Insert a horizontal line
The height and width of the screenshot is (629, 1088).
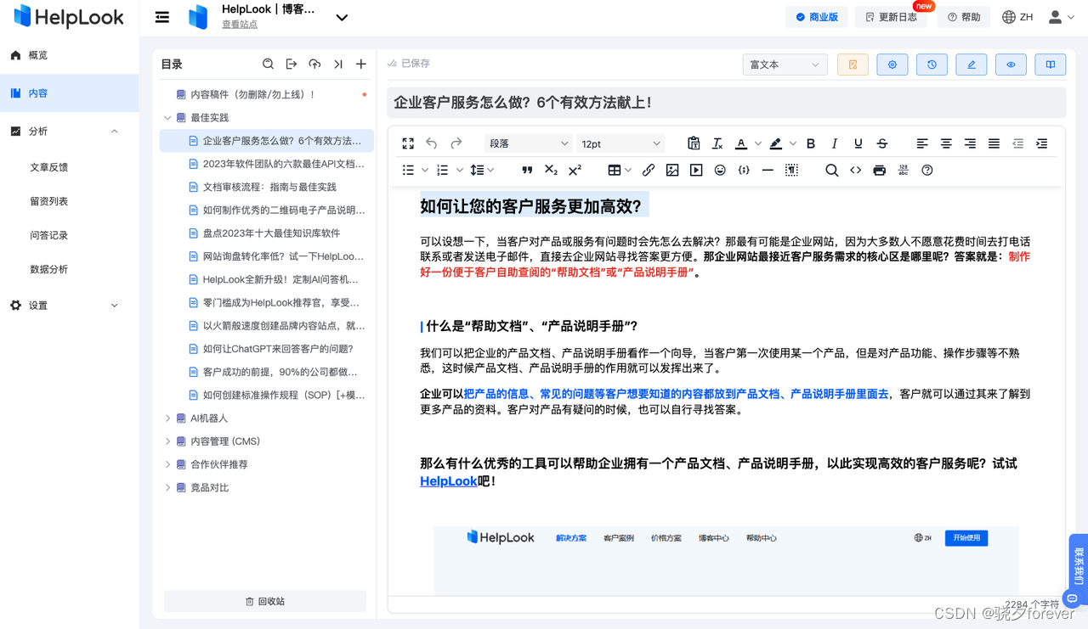click(768, 171)
